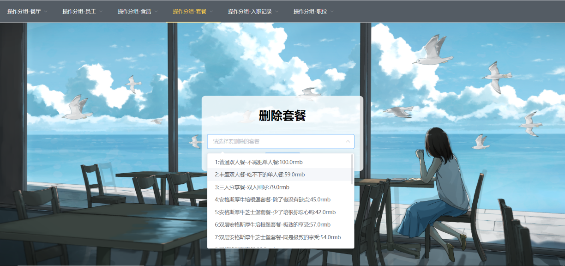
Task: Open the 操作分组-餐厅 menu
Action: point(28,12)
